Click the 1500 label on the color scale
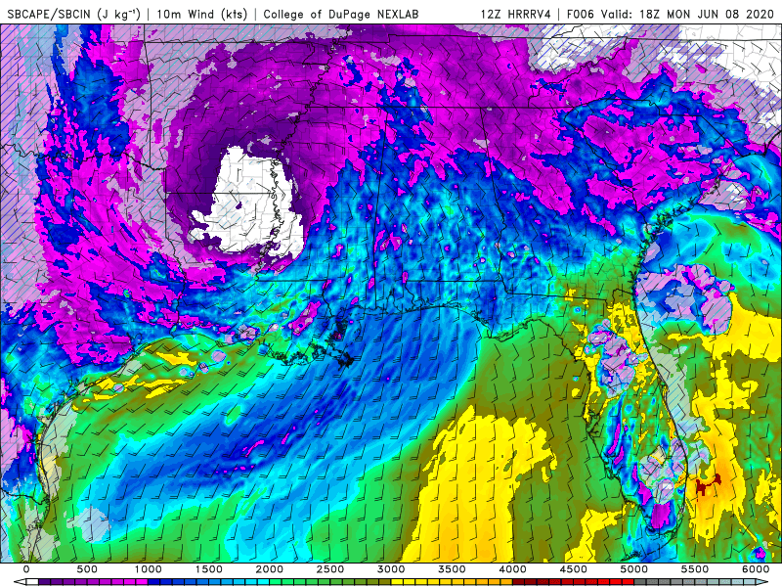 (209, 569)
